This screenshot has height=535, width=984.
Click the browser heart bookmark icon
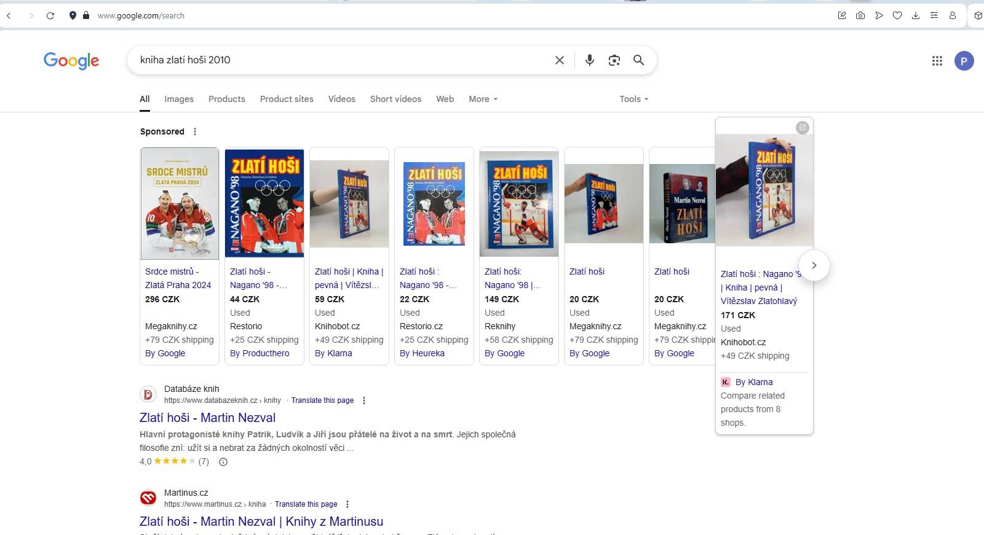click(x=897, y=15)
